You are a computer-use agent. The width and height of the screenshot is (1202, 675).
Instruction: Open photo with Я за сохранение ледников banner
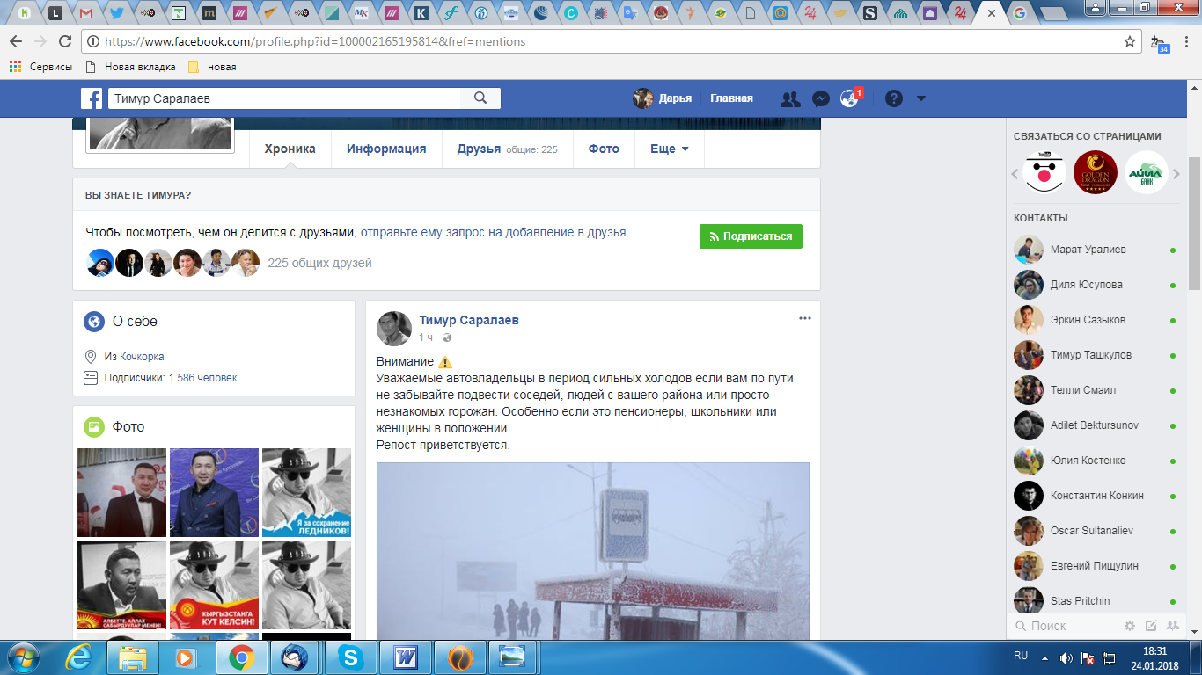306,492
